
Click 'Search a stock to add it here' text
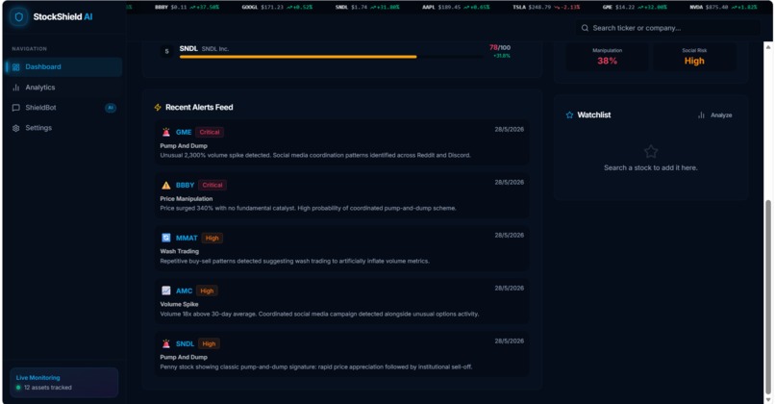point(650,168)
